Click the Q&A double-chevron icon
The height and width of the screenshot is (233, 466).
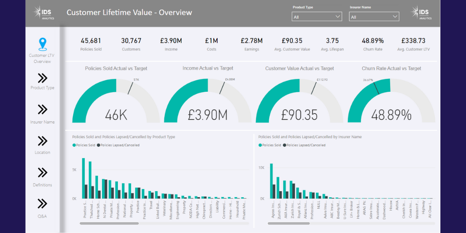point(42,204)
